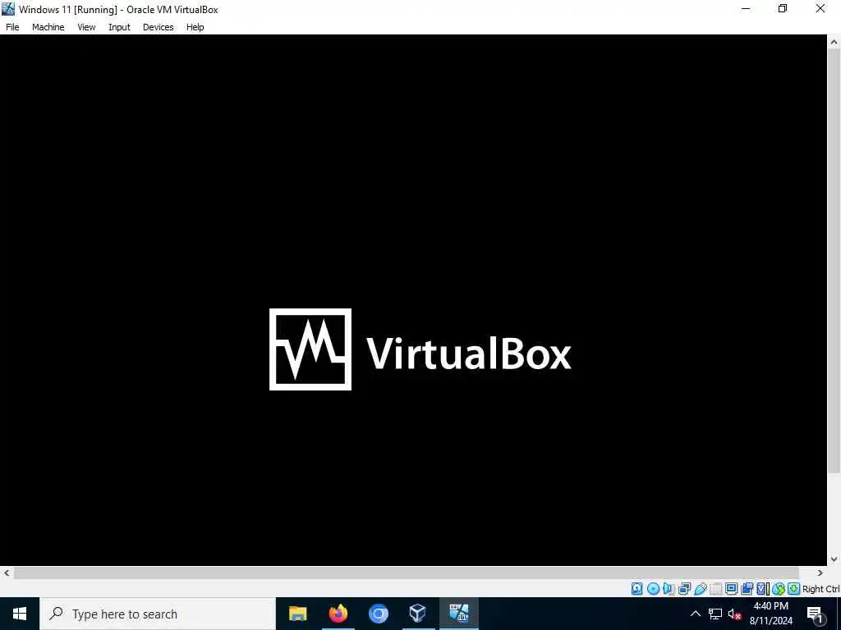Click the horizontal scrollbar thumb
Screen dimensions: 841x630
[406, 573]
